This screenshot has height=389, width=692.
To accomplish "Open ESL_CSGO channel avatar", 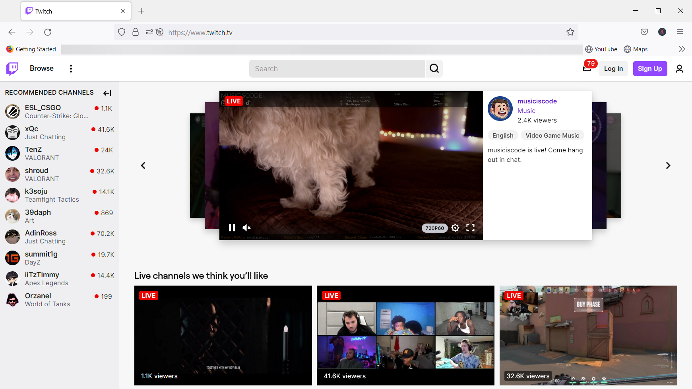I will pyautogui.click(x=12, y=112).
